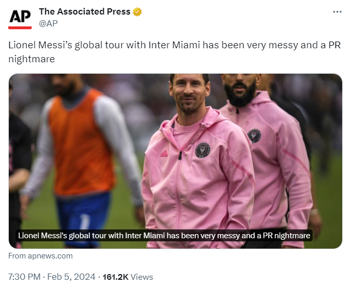Click the bearded man in the rear pink hoodie
Image resolution: width=351 pixels, height=286 pixels.
pyautogui.click(x=270, y=156)
